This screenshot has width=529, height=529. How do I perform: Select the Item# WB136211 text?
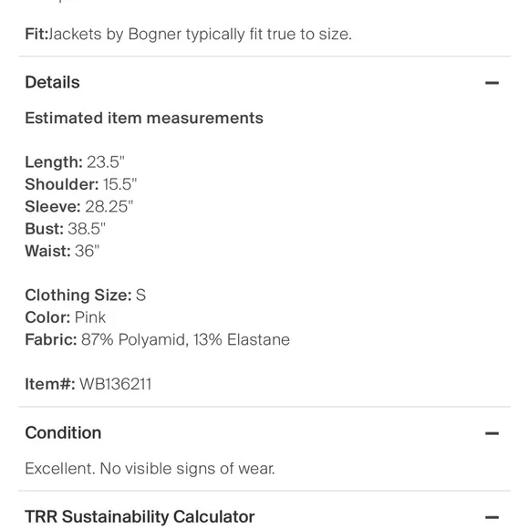click(x=88, y=384)
